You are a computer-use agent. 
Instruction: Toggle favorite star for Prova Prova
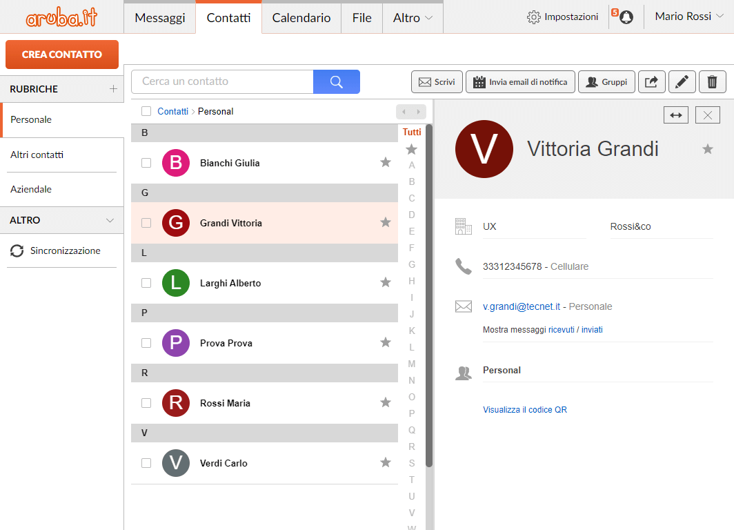[x=385, y=342]
